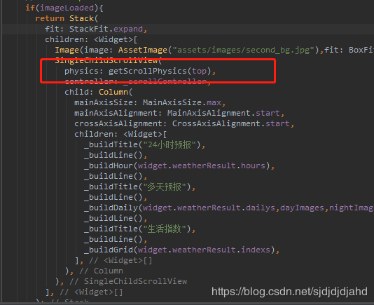The image size is (374, 305).
Task: Click the // Column closing comment
Action: pyautogui.click(x=101, y=271)
